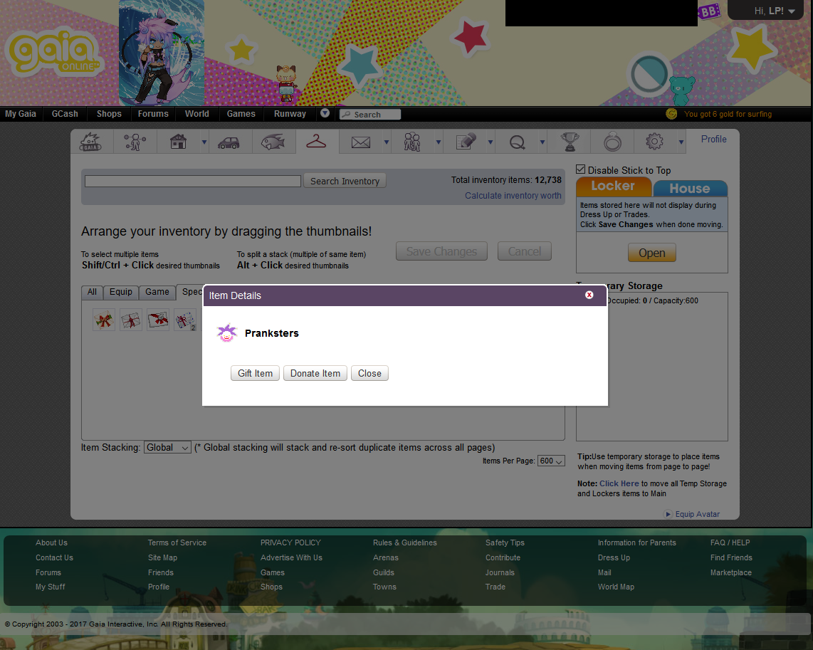
Task: Expand the dropdown arrow beside Q icon
Action: [542, 142]
